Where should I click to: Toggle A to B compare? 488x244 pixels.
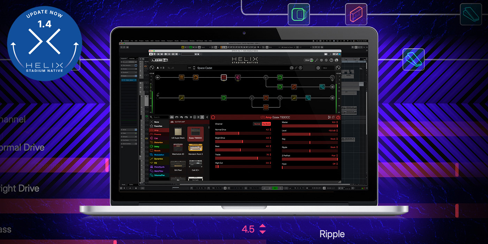pyautogui.click(x=161, y=68)
